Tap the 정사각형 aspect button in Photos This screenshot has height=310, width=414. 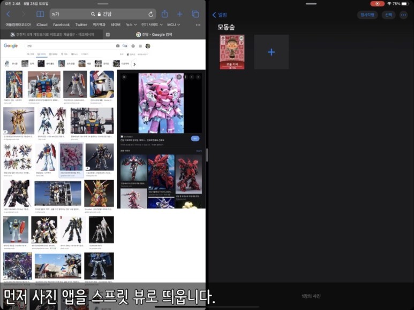point(367,15)
